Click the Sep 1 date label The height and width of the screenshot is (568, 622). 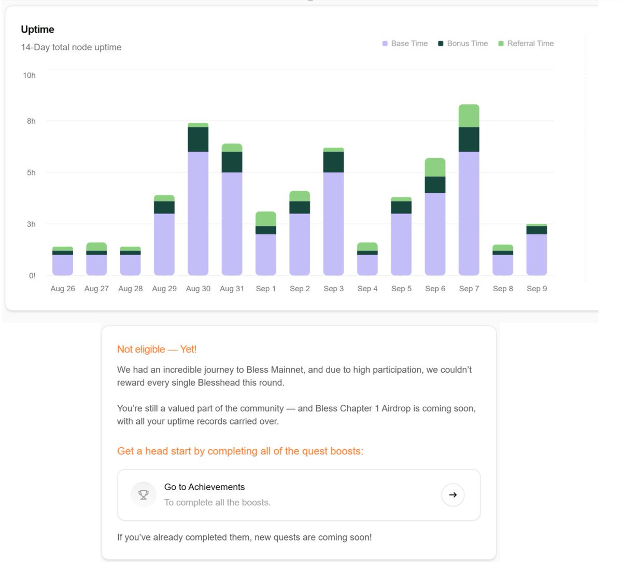(x=266, y=289)
